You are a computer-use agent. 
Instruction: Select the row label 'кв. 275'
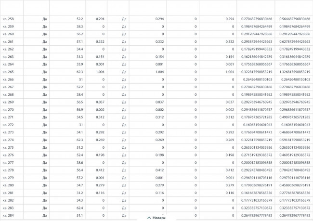point(8,147)
